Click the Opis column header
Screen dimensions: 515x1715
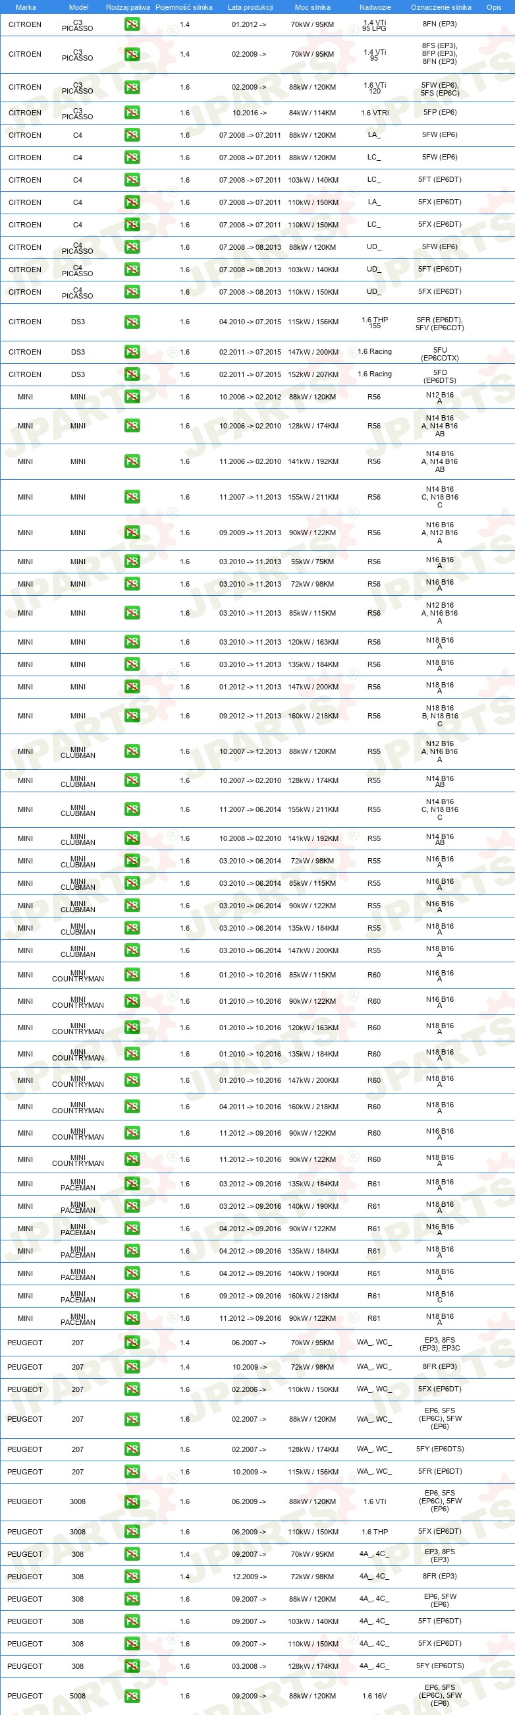click(x=494, y=7)
